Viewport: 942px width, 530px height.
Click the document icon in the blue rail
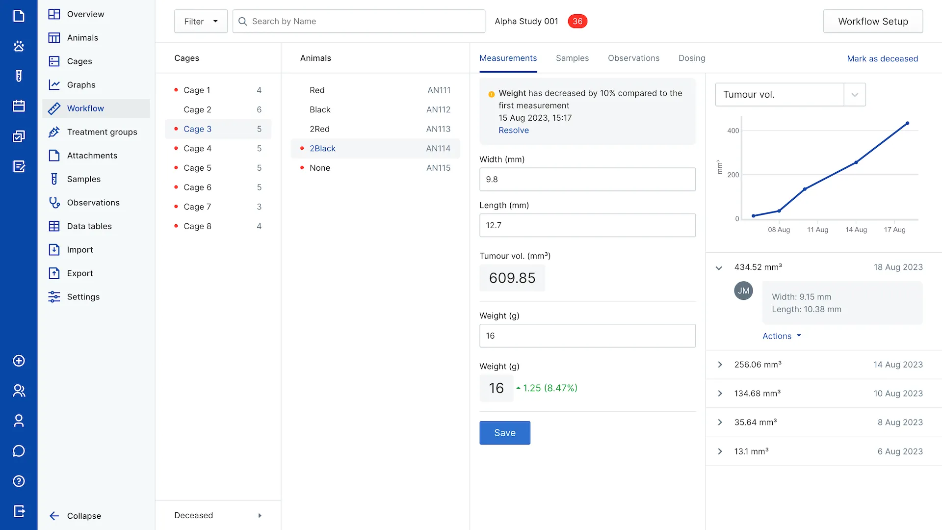tap(19, 16)
